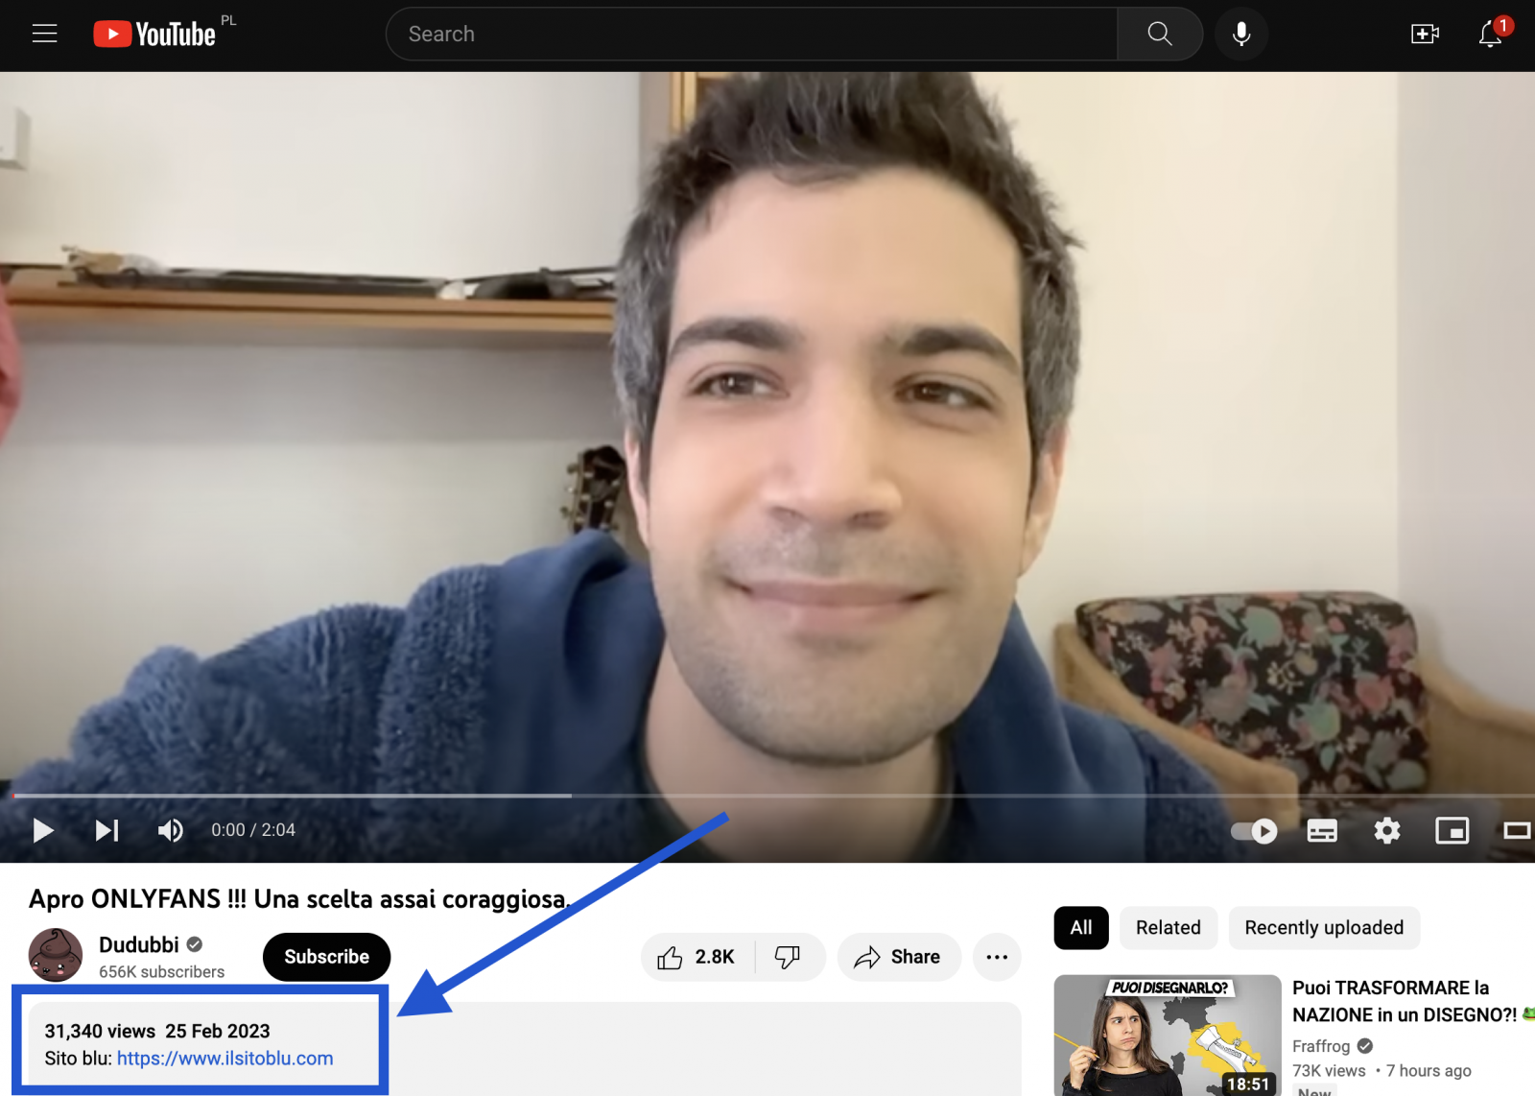Click the magnifier search button
Screen dimensions: 1535x1096
click(x=1160, y=34)
